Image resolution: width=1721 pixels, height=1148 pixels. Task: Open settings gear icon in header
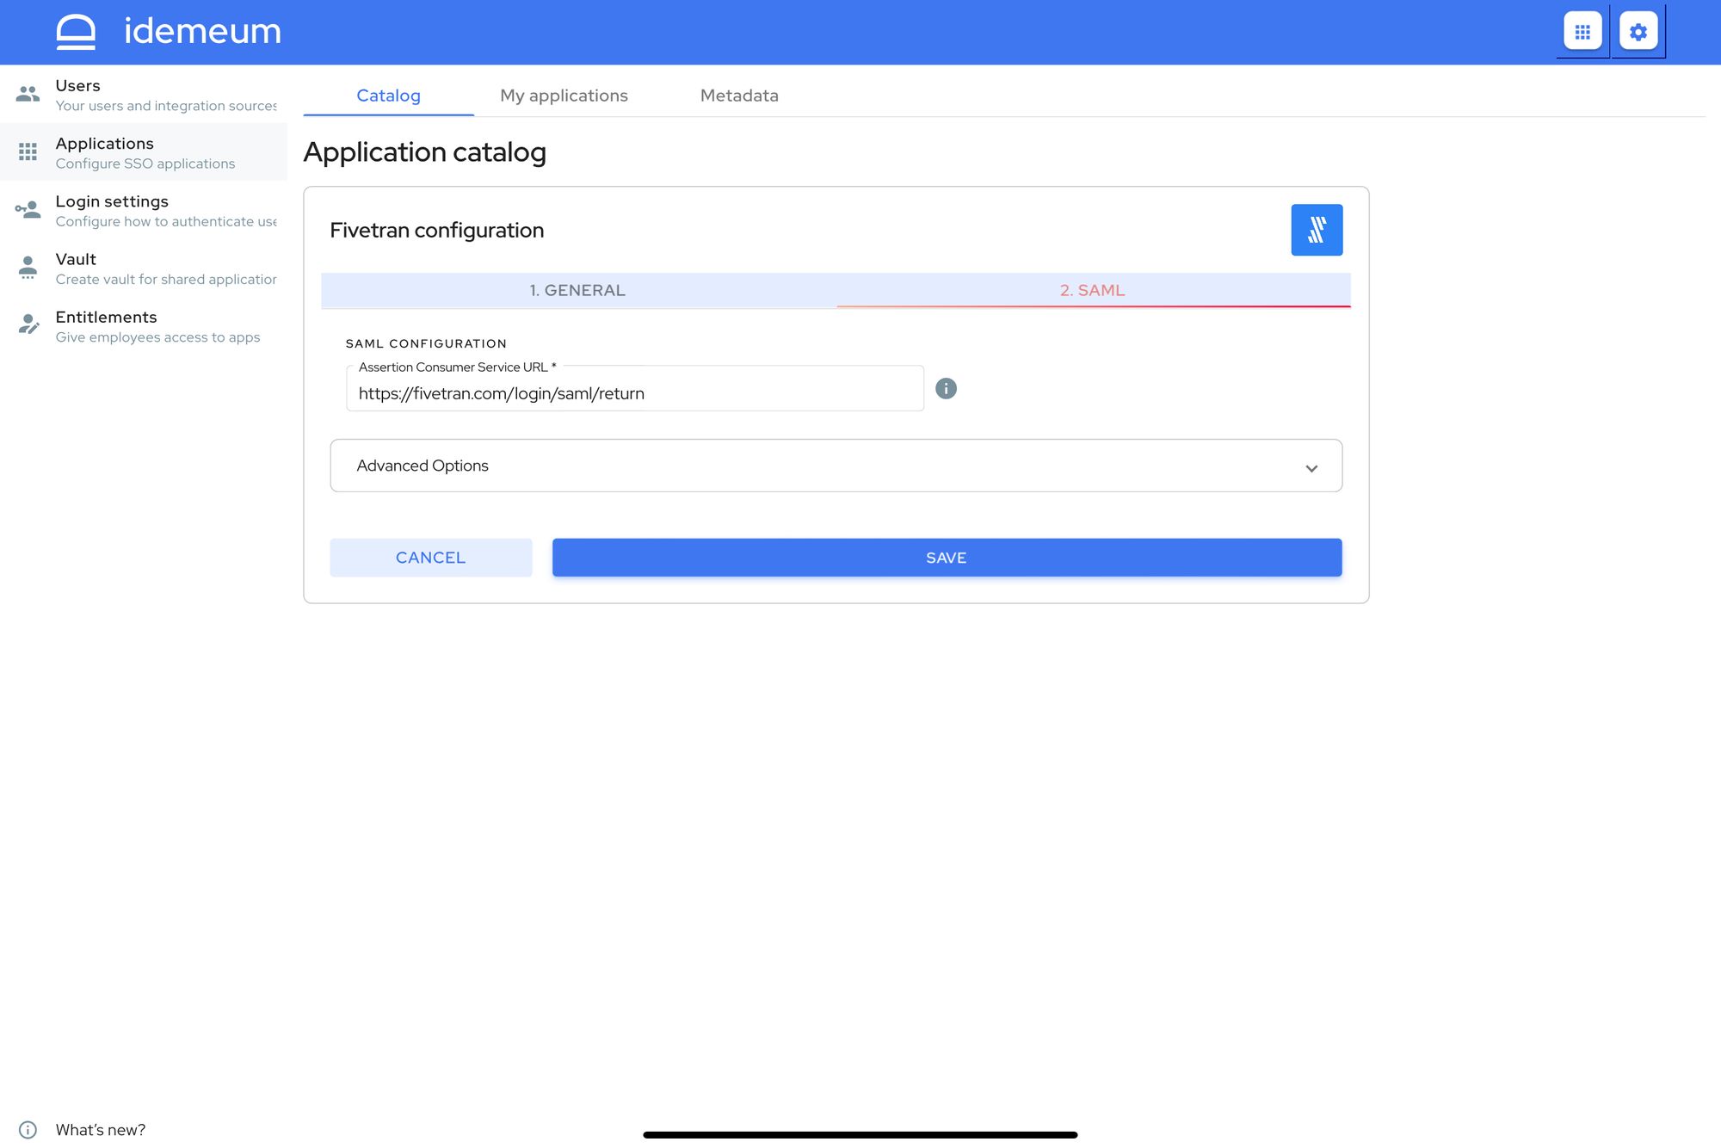(x=1638, y=32)
